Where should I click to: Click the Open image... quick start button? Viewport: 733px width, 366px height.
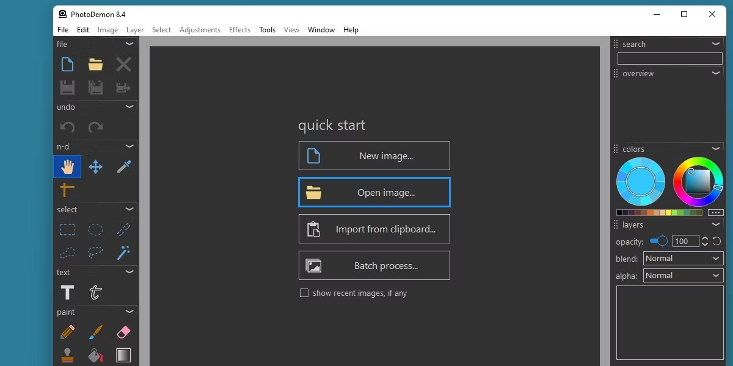pos(374,193)
